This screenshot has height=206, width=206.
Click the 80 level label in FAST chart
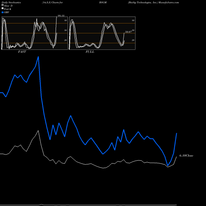(66, 20)
